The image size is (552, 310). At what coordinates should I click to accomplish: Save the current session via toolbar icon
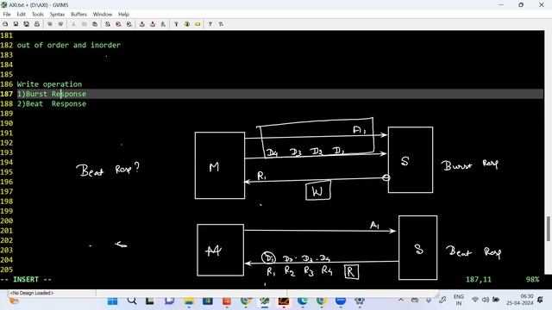[153, 24]
